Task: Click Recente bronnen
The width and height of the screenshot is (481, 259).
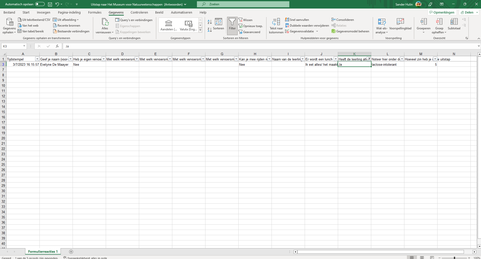Action: [67, 25]
